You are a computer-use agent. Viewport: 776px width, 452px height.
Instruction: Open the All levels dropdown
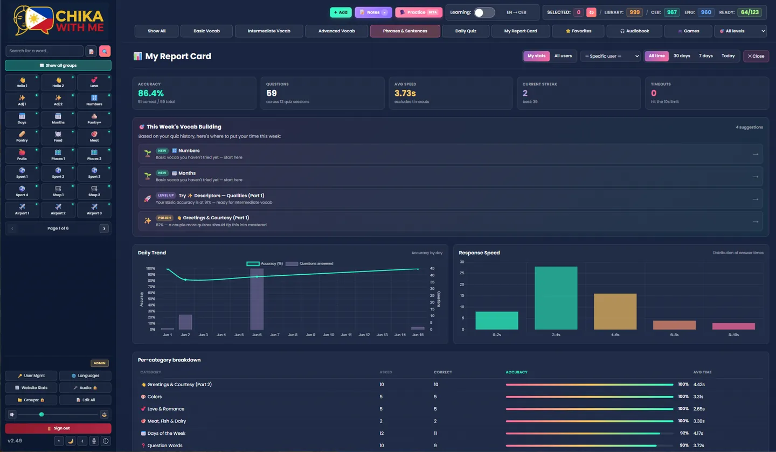(740, 31)
